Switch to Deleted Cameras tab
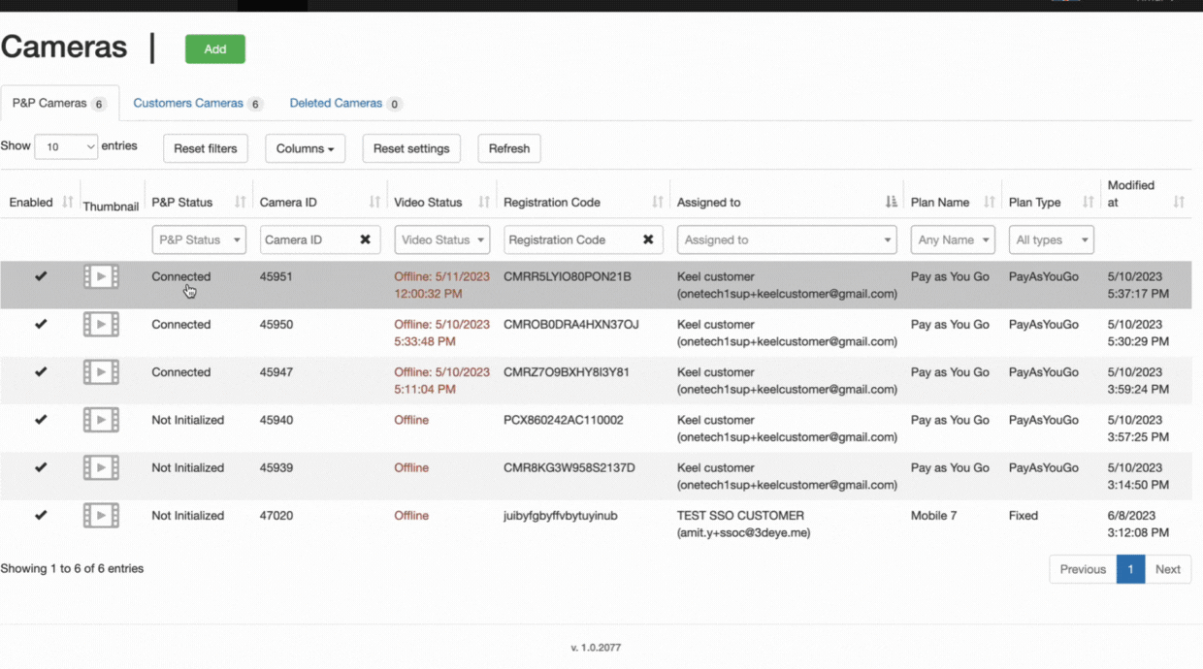The width and height of the screenshot is (1203, 669). [x=344, y=104]
